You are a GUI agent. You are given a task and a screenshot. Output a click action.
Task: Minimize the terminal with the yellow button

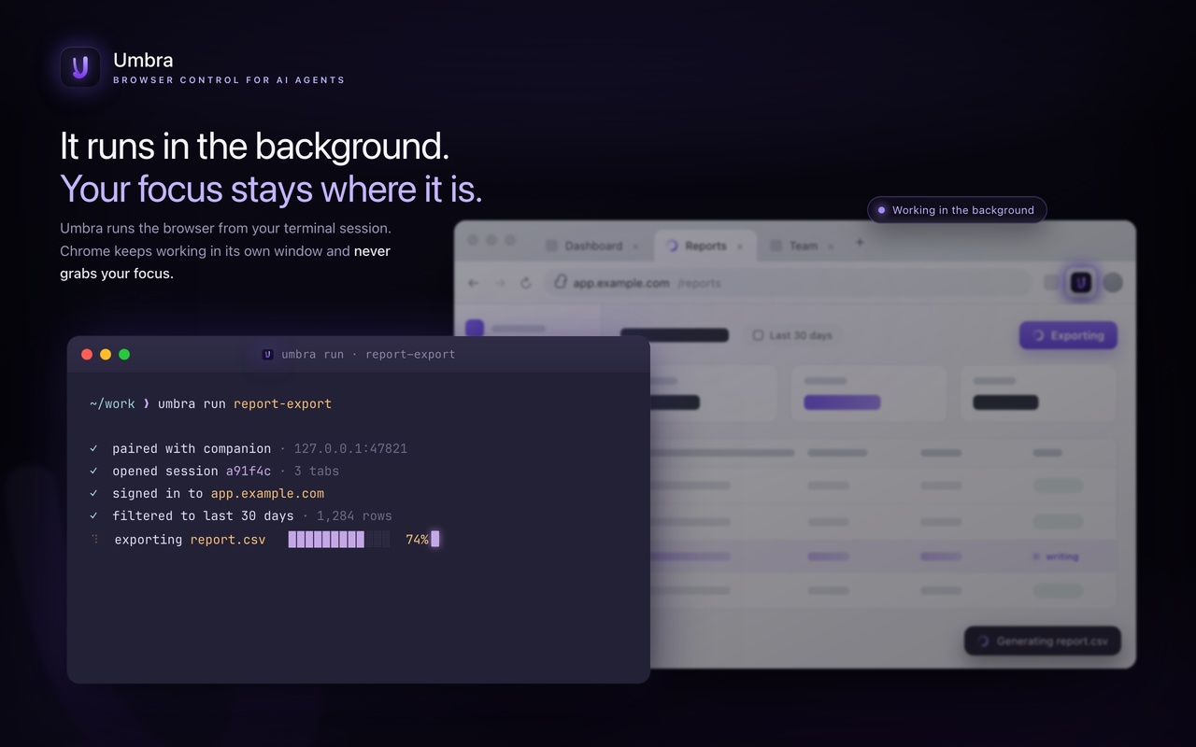[x=106, y=354]
